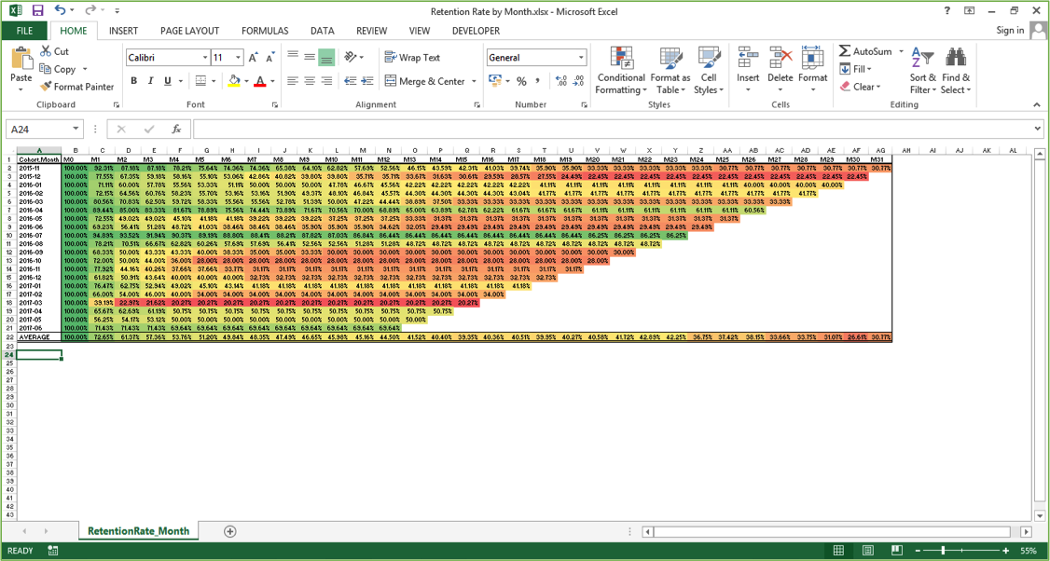Click the Decrease Indent icon
The width and height of the screenshot is (1050, 561).
coord(350,81)
